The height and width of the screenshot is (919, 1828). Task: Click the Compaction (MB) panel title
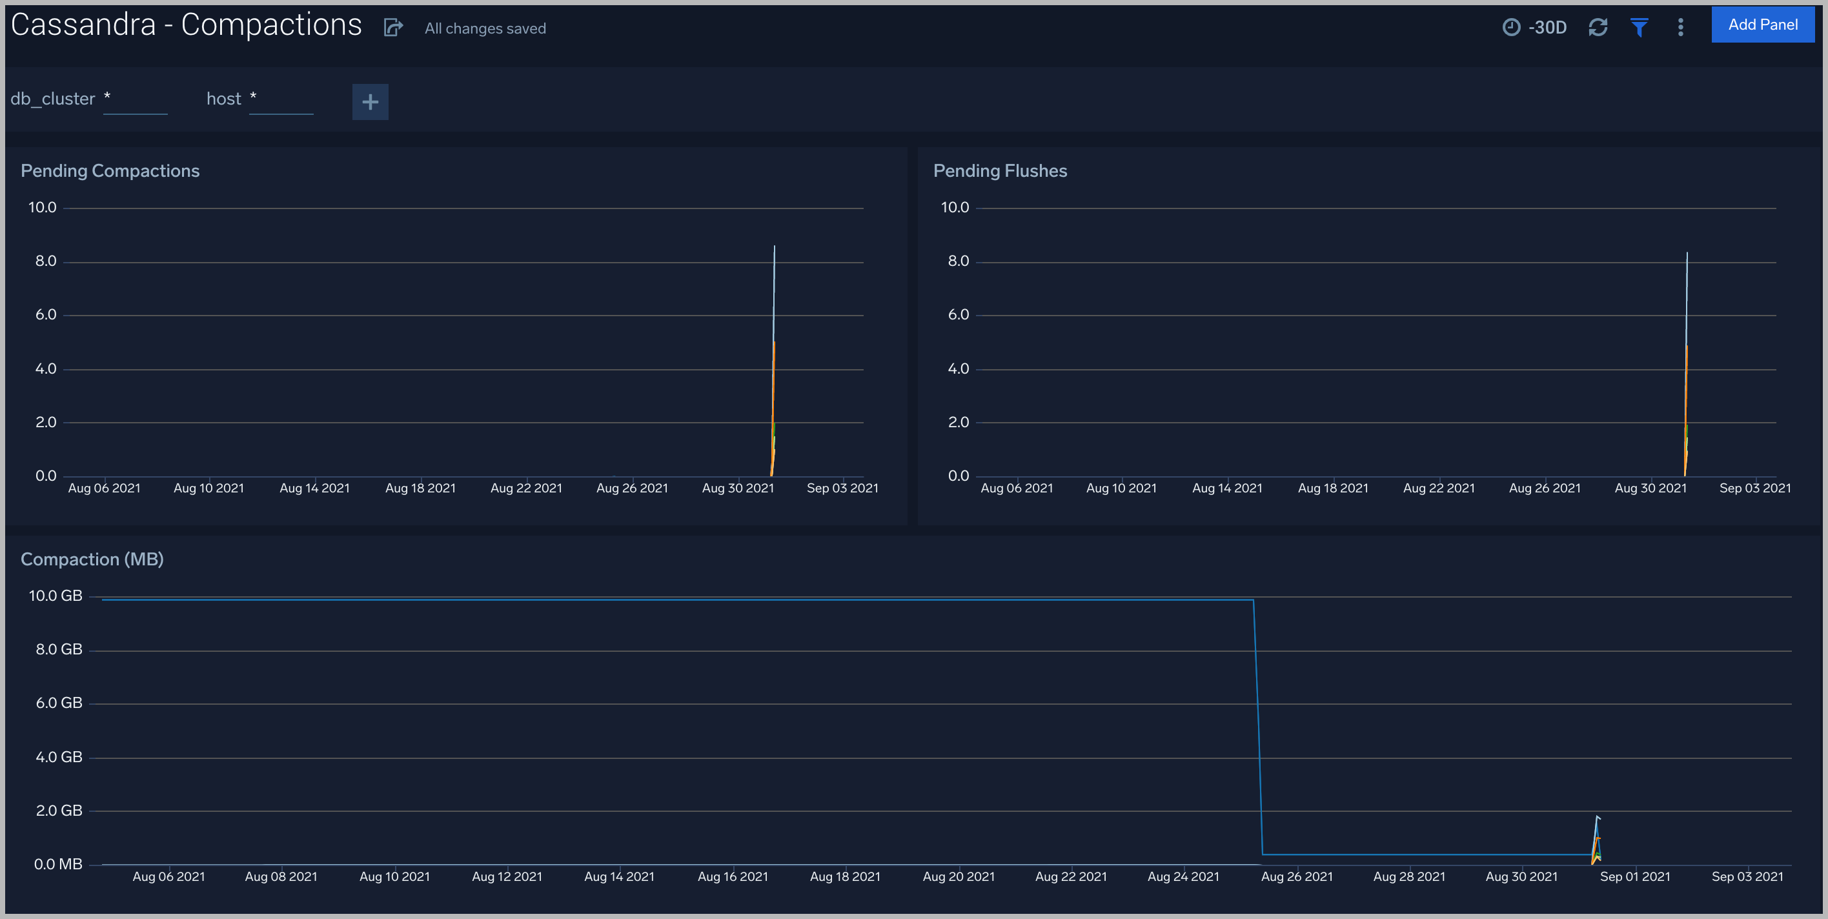coord(92,558)
